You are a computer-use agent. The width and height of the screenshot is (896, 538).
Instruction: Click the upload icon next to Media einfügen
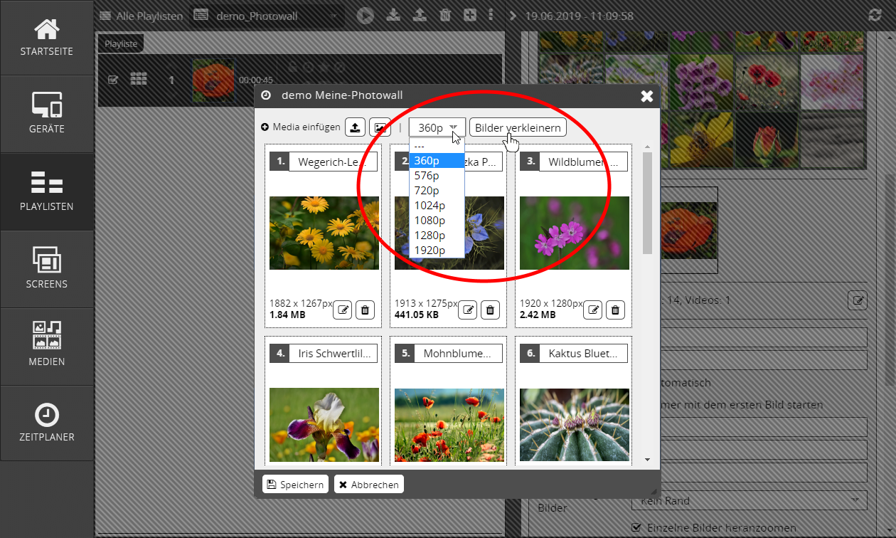356,127
